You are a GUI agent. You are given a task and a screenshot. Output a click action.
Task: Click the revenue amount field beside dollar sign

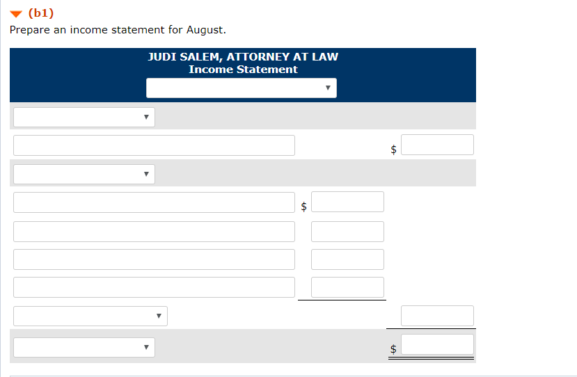(x=437, y=145)
